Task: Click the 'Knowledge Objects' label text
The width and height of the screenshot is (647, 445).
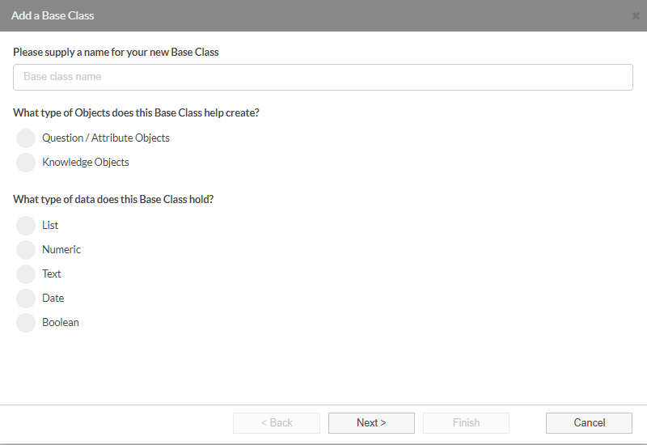Action: click(x=86, y=163)
